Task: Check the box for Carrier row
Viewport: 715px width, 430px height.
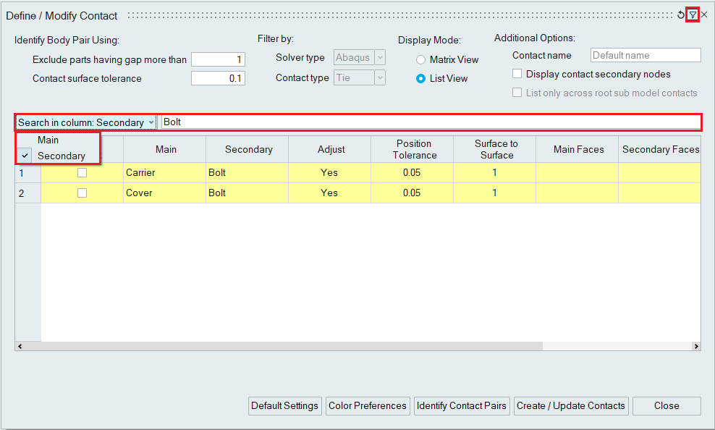Action: point(82,173)
